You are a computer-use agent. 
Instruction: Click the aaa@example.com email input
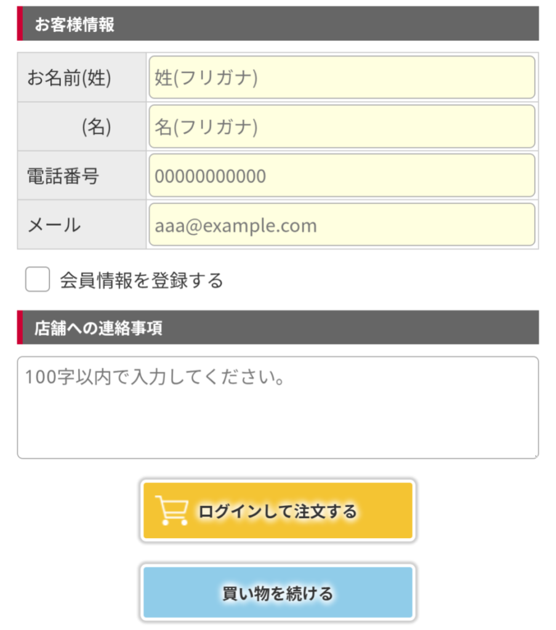(x=342, y=225)
